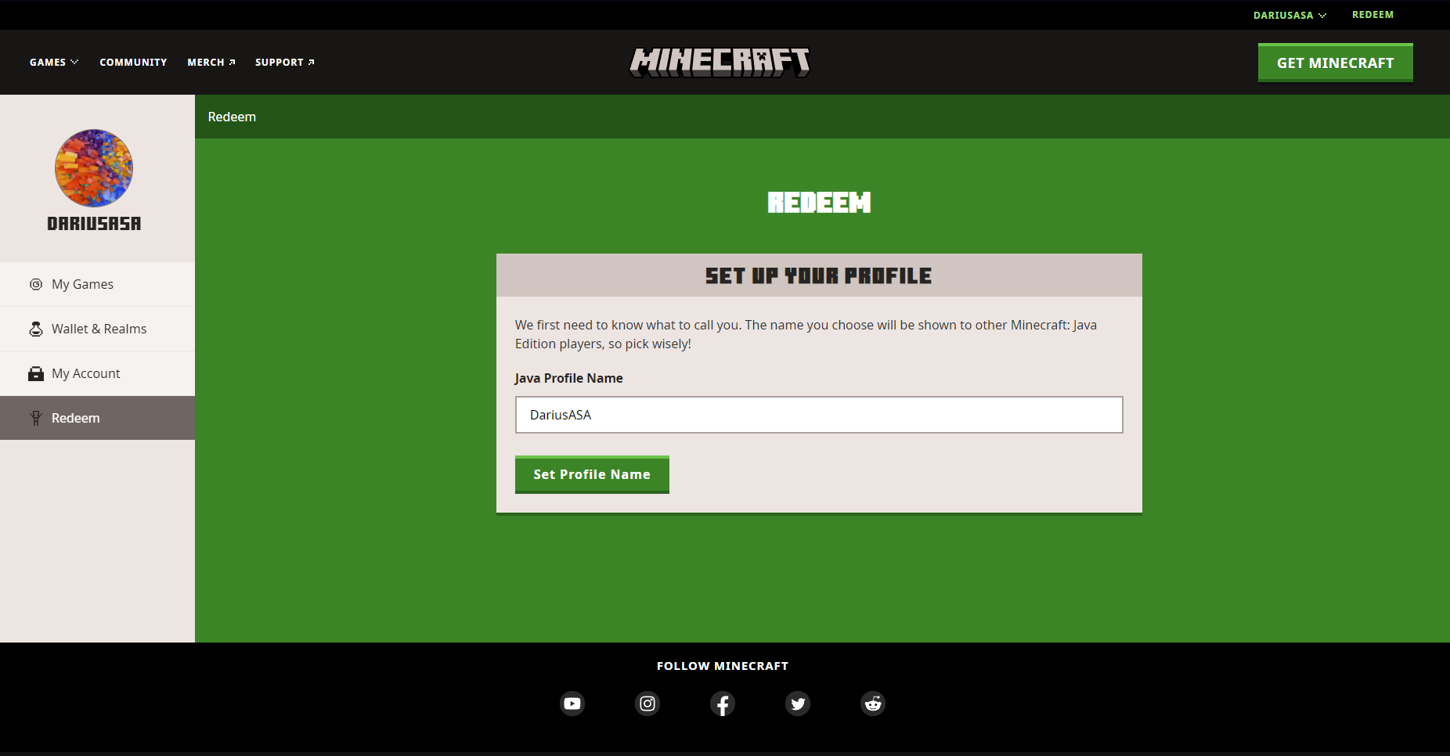
Task: Open the Community menu item
Action: click(x=133, y=63)
